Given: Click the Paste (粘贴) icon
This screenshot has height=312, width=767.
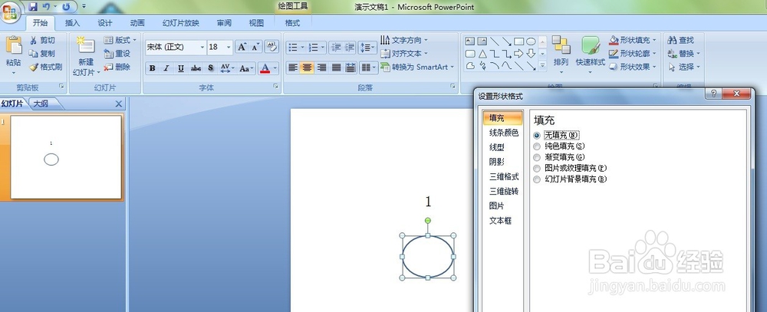Looking at the screenshot, I should coord(13,45).
